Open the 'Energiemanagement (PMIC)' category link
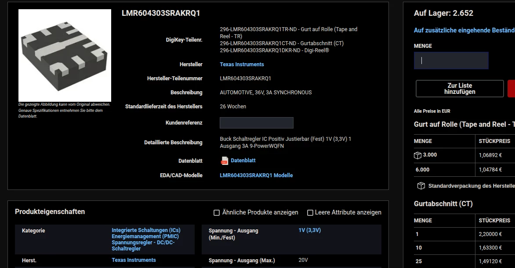This screenshot has width=515, height=268. coord(145,236)
